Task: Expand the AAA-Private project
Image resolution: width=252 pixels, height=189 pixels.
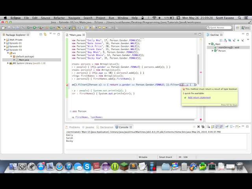Action: tap(5, 40)
